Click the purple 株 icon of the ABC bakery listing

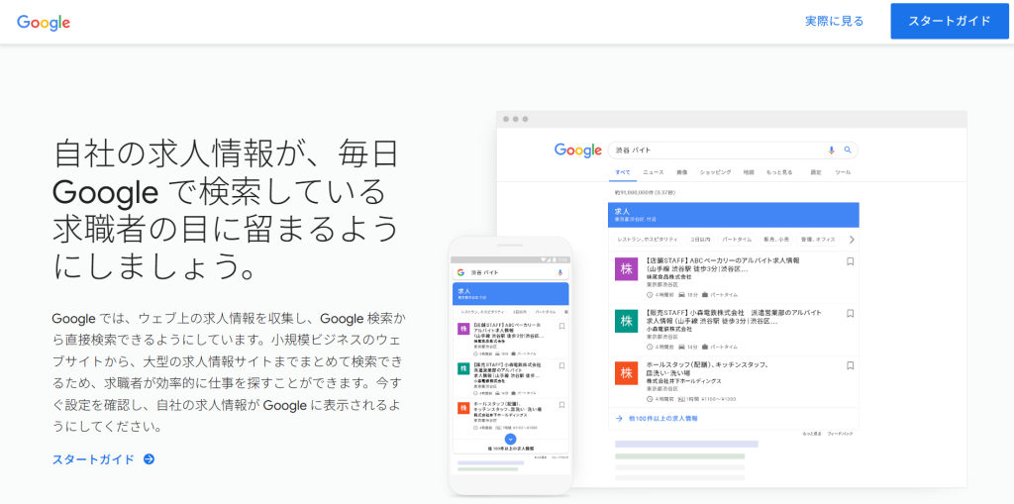click(626, 269)
